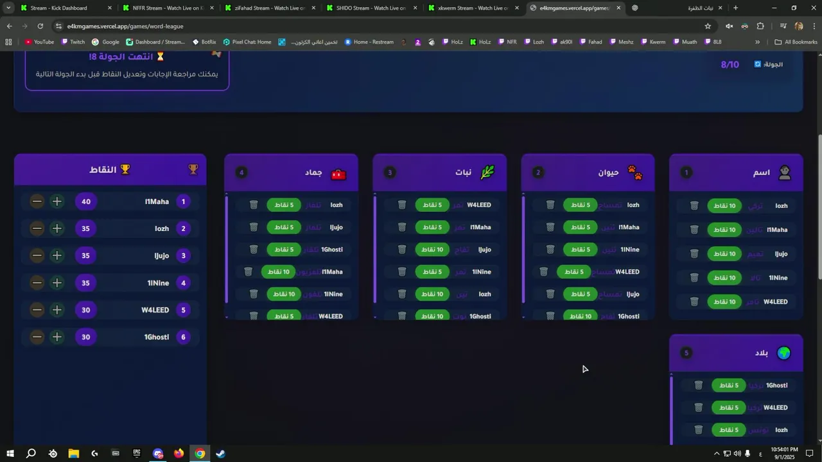Bookmark this page with the star icon
The width and height of the screenshot is (822, 462).
click(708, 26)
